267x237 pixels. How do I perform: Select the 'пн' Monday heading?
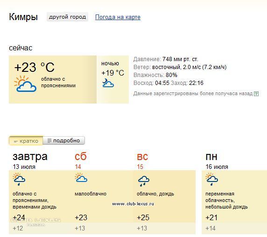tap(211, 157)
